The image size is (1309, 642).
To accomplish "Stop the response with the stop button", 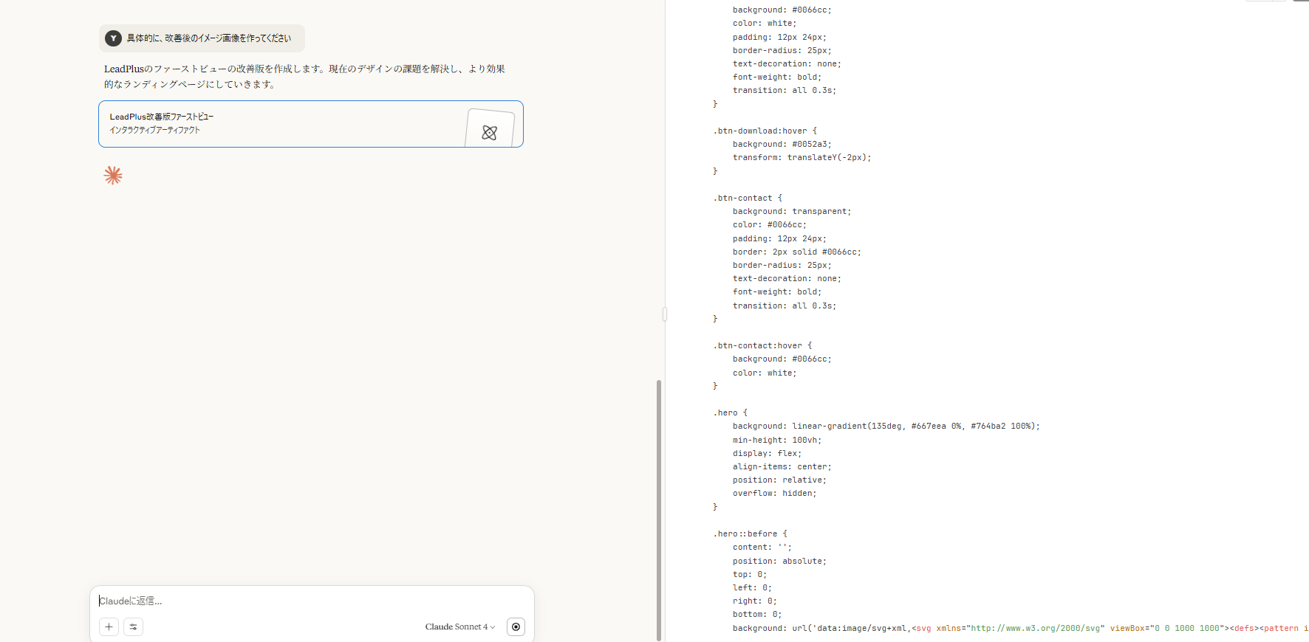I will (x=516, y=627).
